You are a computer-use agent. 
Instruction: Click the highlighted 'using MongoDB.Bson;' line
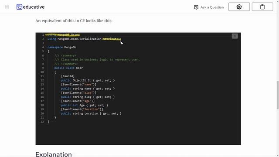tap(63, 35)
